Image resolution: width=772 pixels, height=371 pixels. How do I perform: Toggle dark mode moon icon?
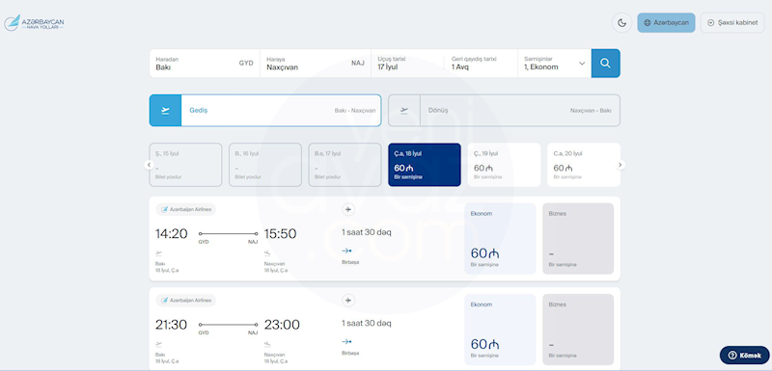tap(621, 22)
